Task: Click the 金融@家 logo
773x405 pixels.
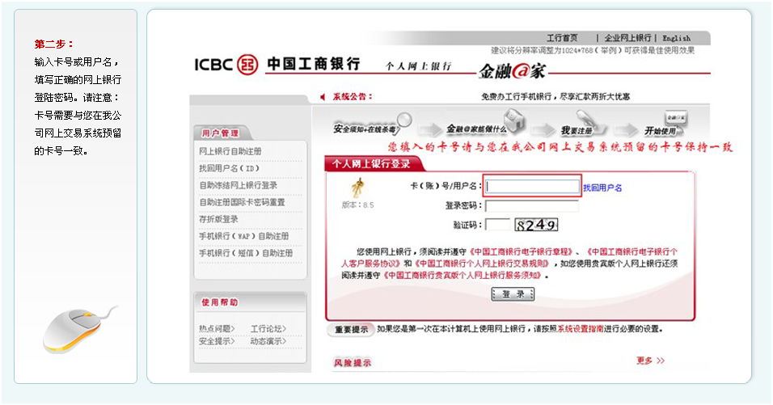Action: (512, 71)
